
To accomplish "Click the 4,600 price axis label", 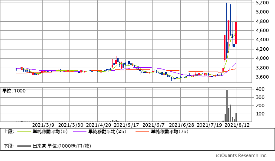I will pyautogui.click(x=262, y=30).
